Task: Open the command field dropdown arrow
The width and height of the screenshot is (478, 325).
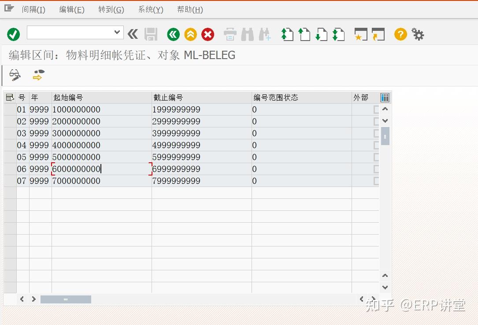Action: 116,32
